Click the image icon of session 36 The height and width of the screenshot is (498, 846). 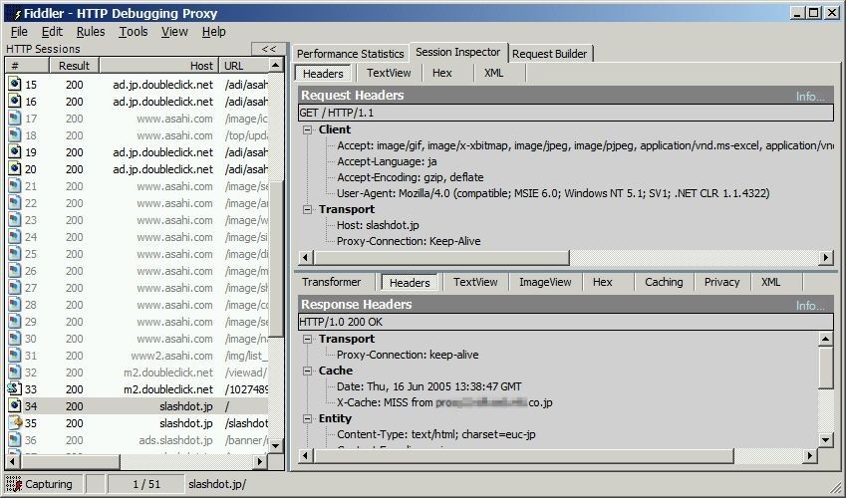(x=15, y=439)
